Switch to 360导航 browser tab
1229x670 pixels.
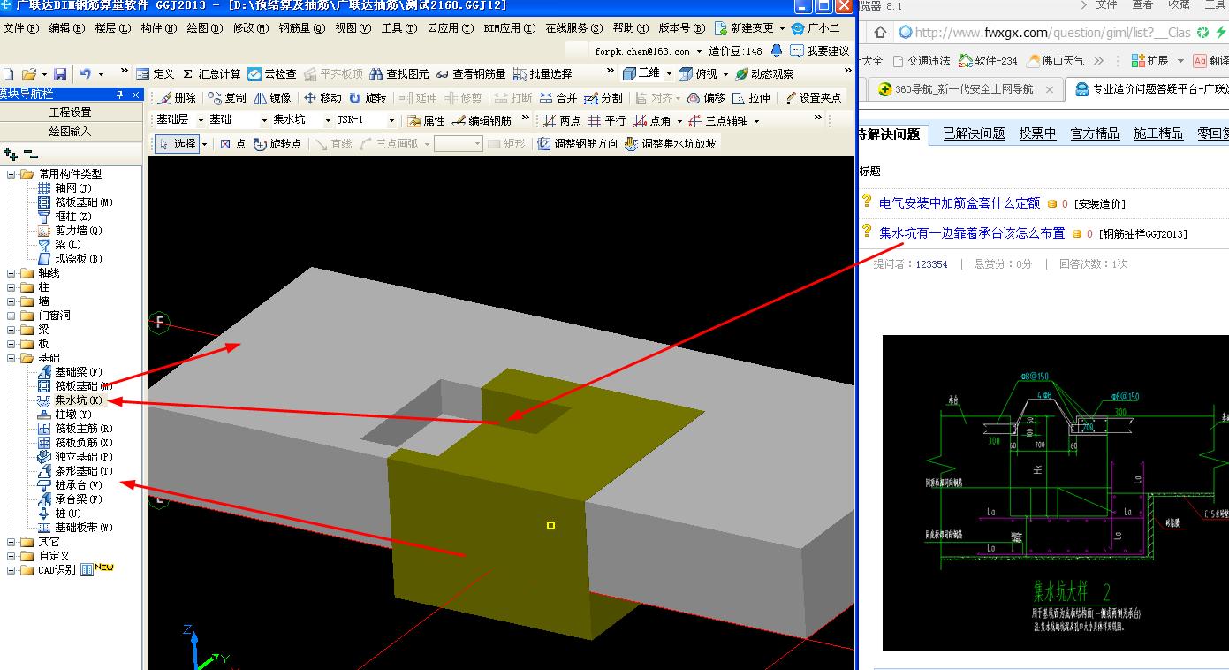pos(964,89)
